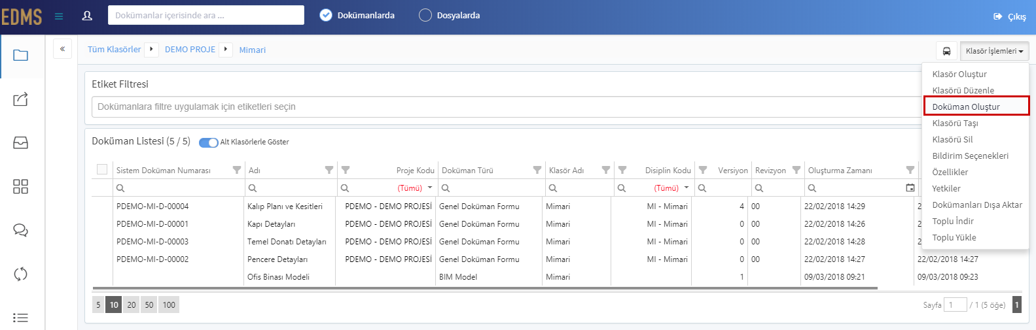Set page size to 5
Viewport: 1036px width, 330px height.
point(98,305)
